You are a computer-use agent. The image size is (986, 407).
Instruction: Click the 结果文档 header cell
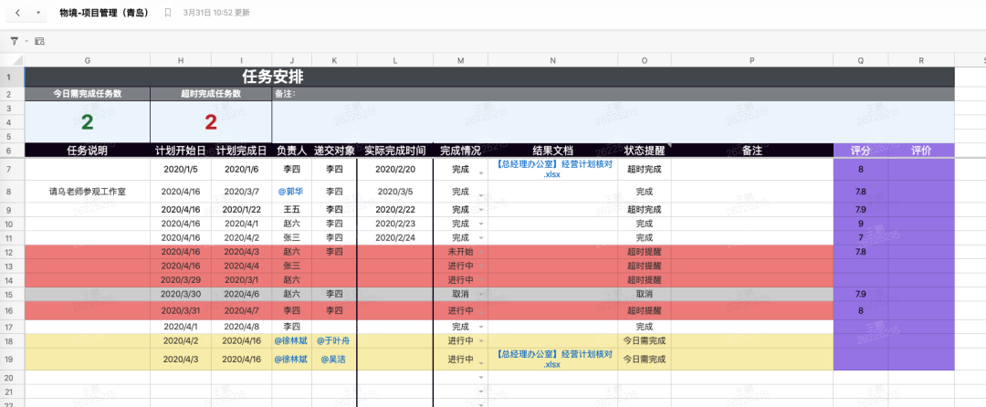coord(552,151)
